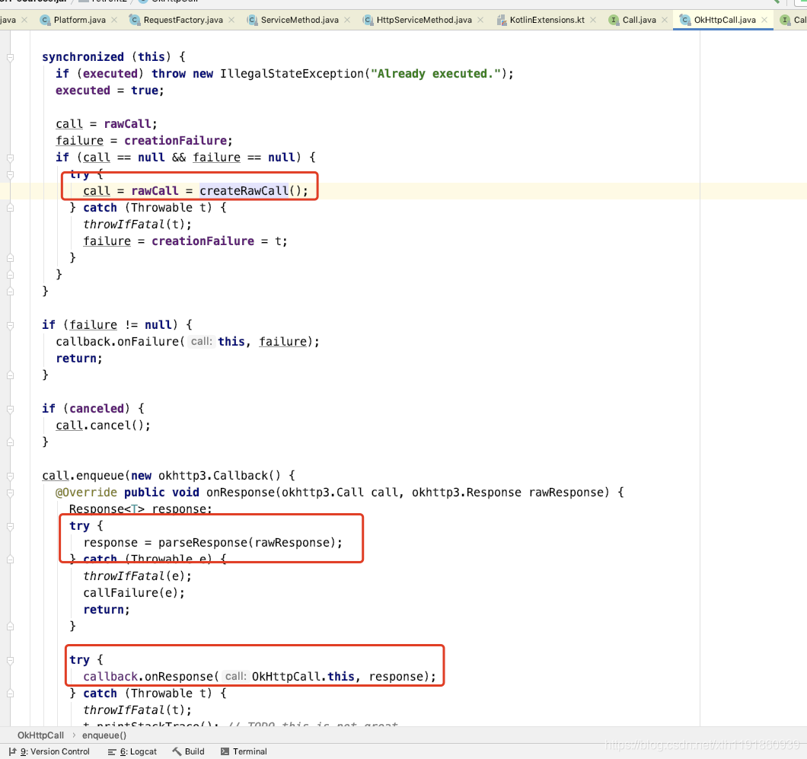This screenshot has width=807, height=759.
Task: Switch to the ServiceMethod.java tab
Action: 299,20
